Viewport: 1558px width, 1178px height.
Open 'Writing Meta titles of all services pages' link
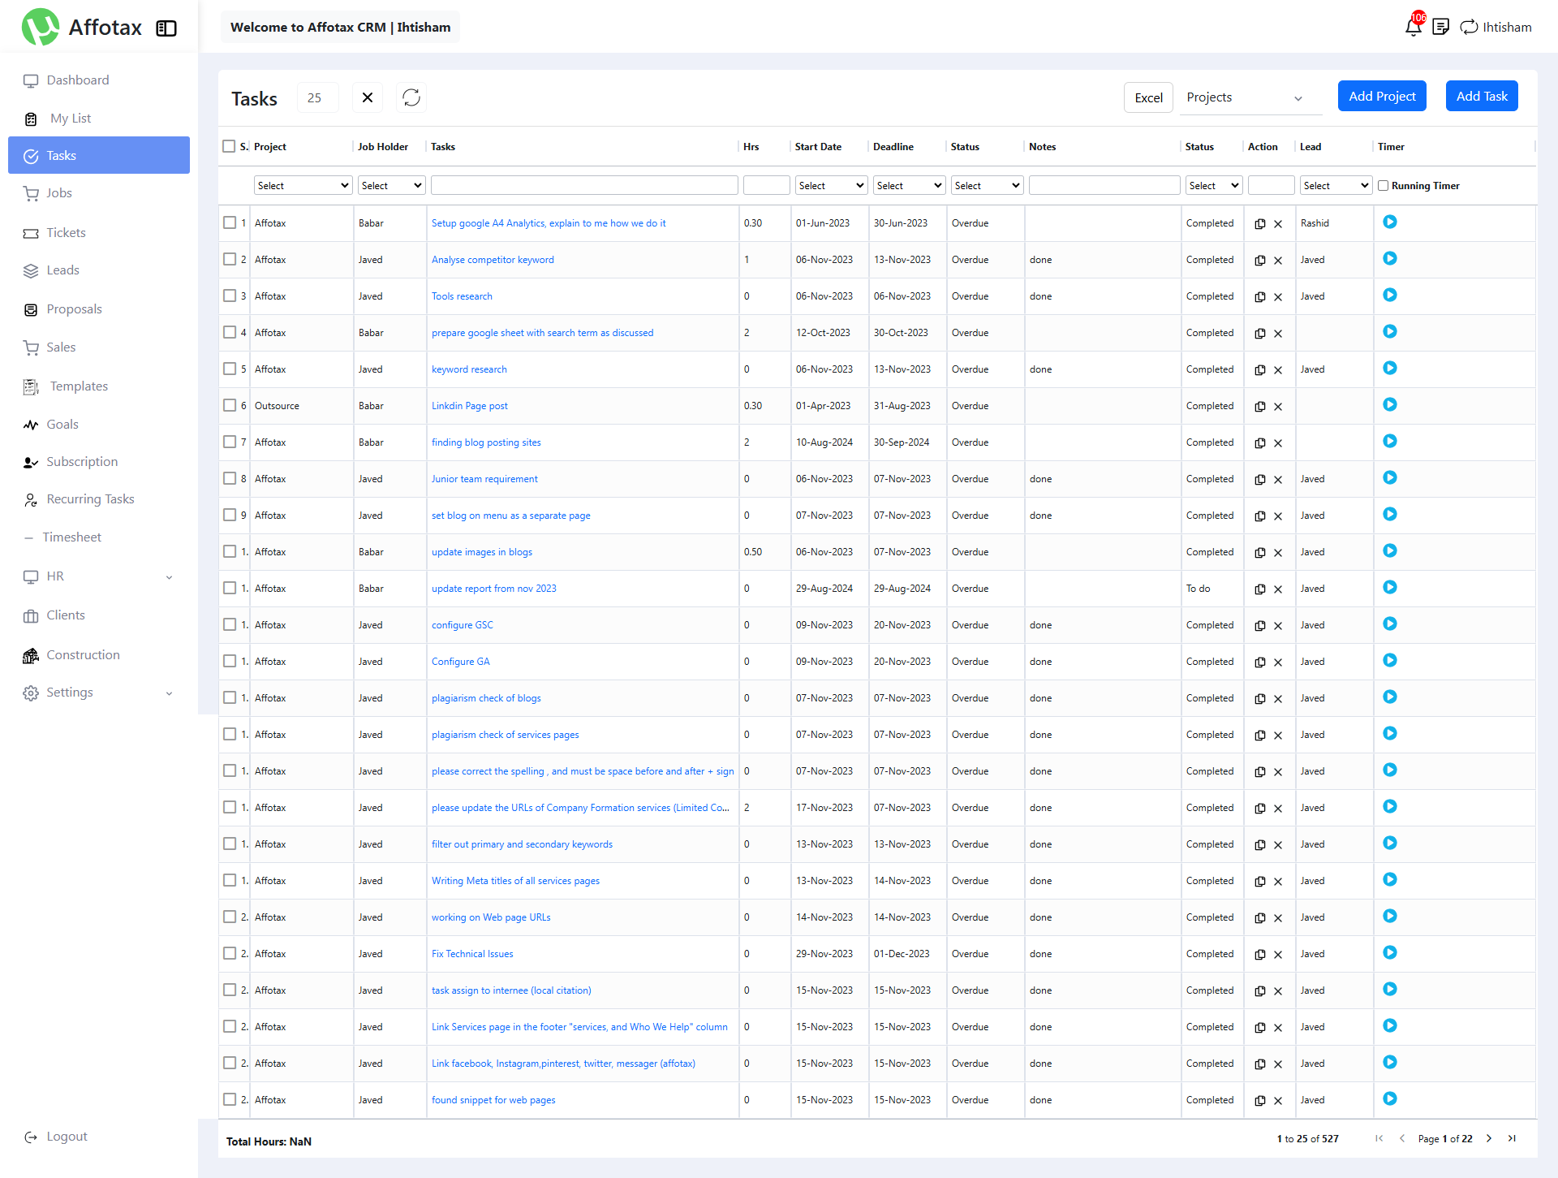(515, 881)
